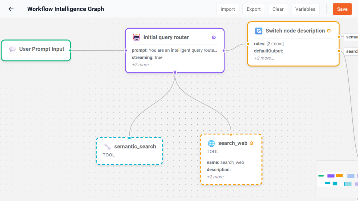
Task: Click the switch node refresh icon
Action: pyautogui.click(x=258, y=31)
